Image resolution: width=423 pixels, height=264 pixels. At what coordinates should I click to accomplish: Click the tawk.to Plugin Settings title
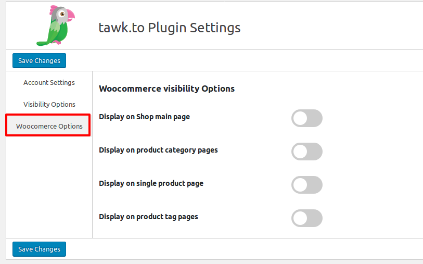(170, 28)
